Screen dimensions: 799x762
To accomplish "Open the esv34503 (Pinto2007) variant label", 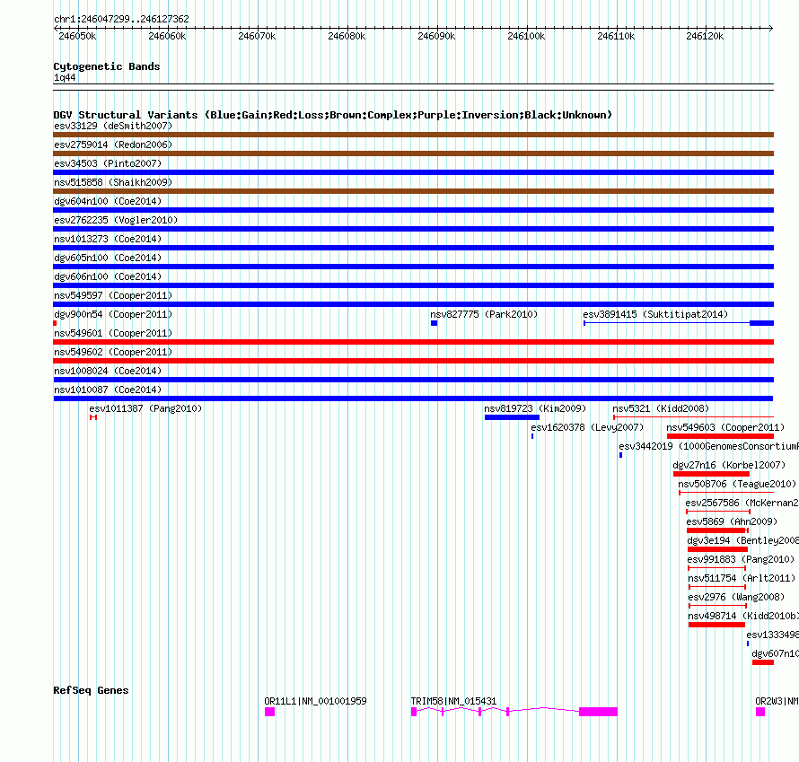I will point(108,163).
